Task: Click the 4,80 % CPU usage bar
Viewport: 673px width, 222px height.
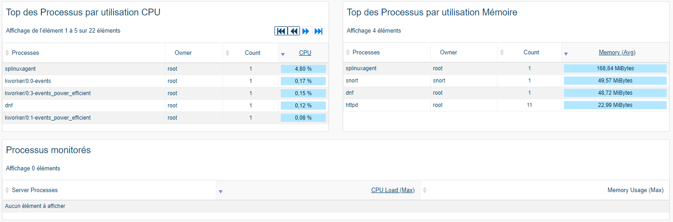Action: 303,69
